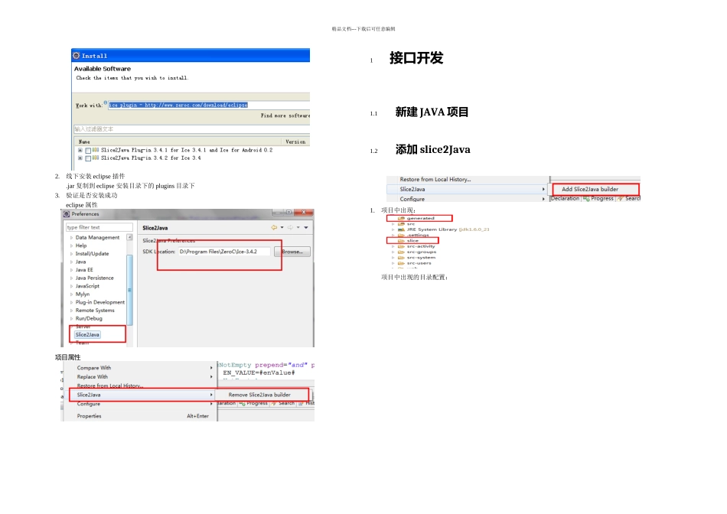Viewport: 727px width, 514px height.
Task: Click heading '接口开发'
Action: pyautogui.click(x=416, y=58)
